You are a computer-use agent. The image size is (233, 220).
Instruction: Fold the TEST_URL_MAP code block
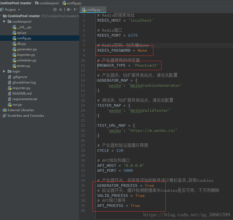pos(95,125)
